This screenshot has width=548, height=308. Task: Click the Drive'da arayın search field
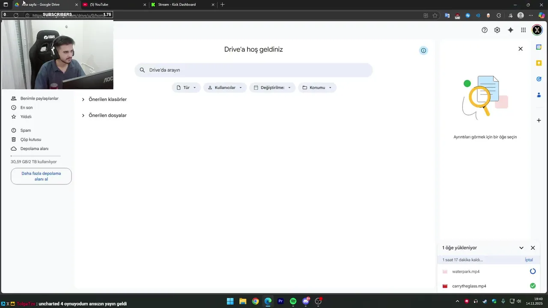(253, 70)
